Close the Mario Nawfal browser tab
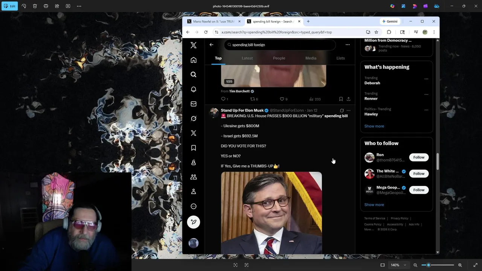482x271 pixels. (239, 21)
